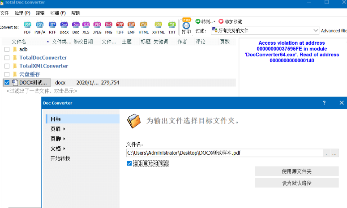The width and height of the screenshot is (347, 208).
Task: Close the Doc Converter dialog
Action: point(342,103)
